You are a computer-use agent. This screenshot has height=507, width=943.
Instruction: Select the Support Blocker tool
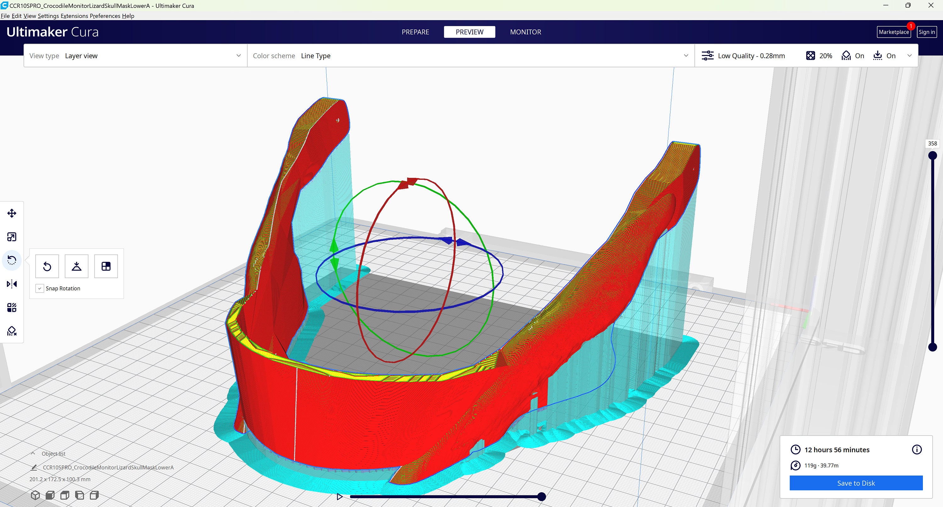pos(12,331)
